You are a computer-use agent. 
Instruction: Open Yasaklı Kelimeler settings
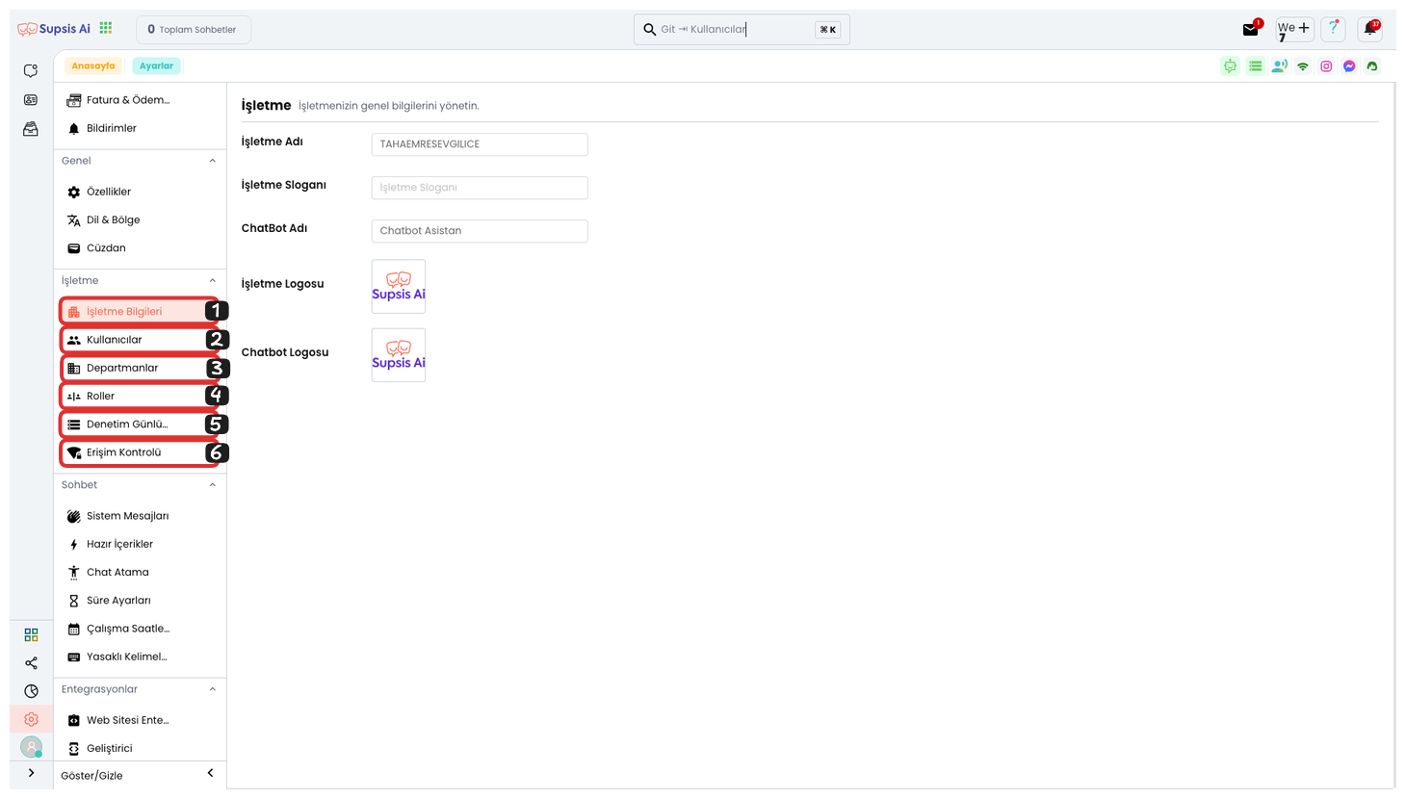click(140, 657)
